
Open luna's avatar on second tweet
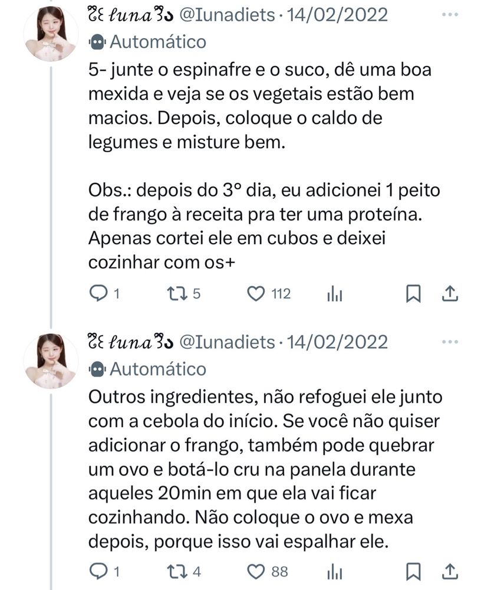click(51, 360)
